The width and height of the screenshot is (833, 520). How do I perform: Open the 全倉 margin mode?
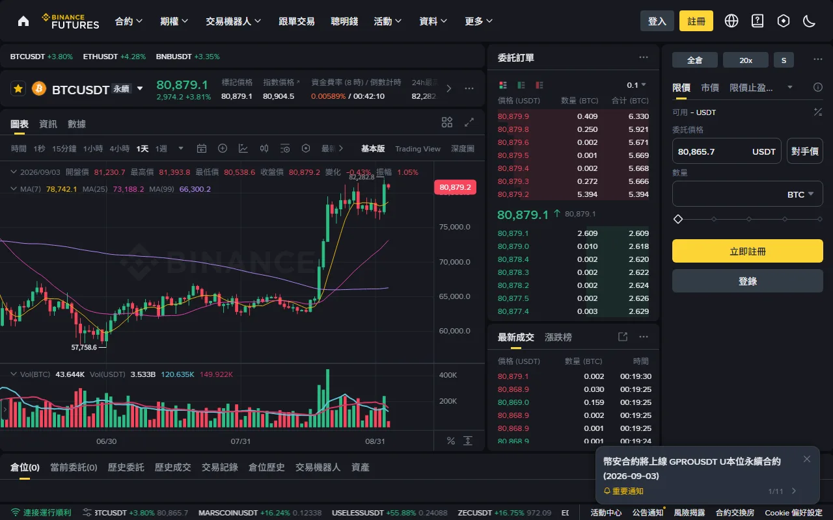tap(695, 60)
